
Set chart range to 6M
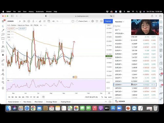(23, 97)
